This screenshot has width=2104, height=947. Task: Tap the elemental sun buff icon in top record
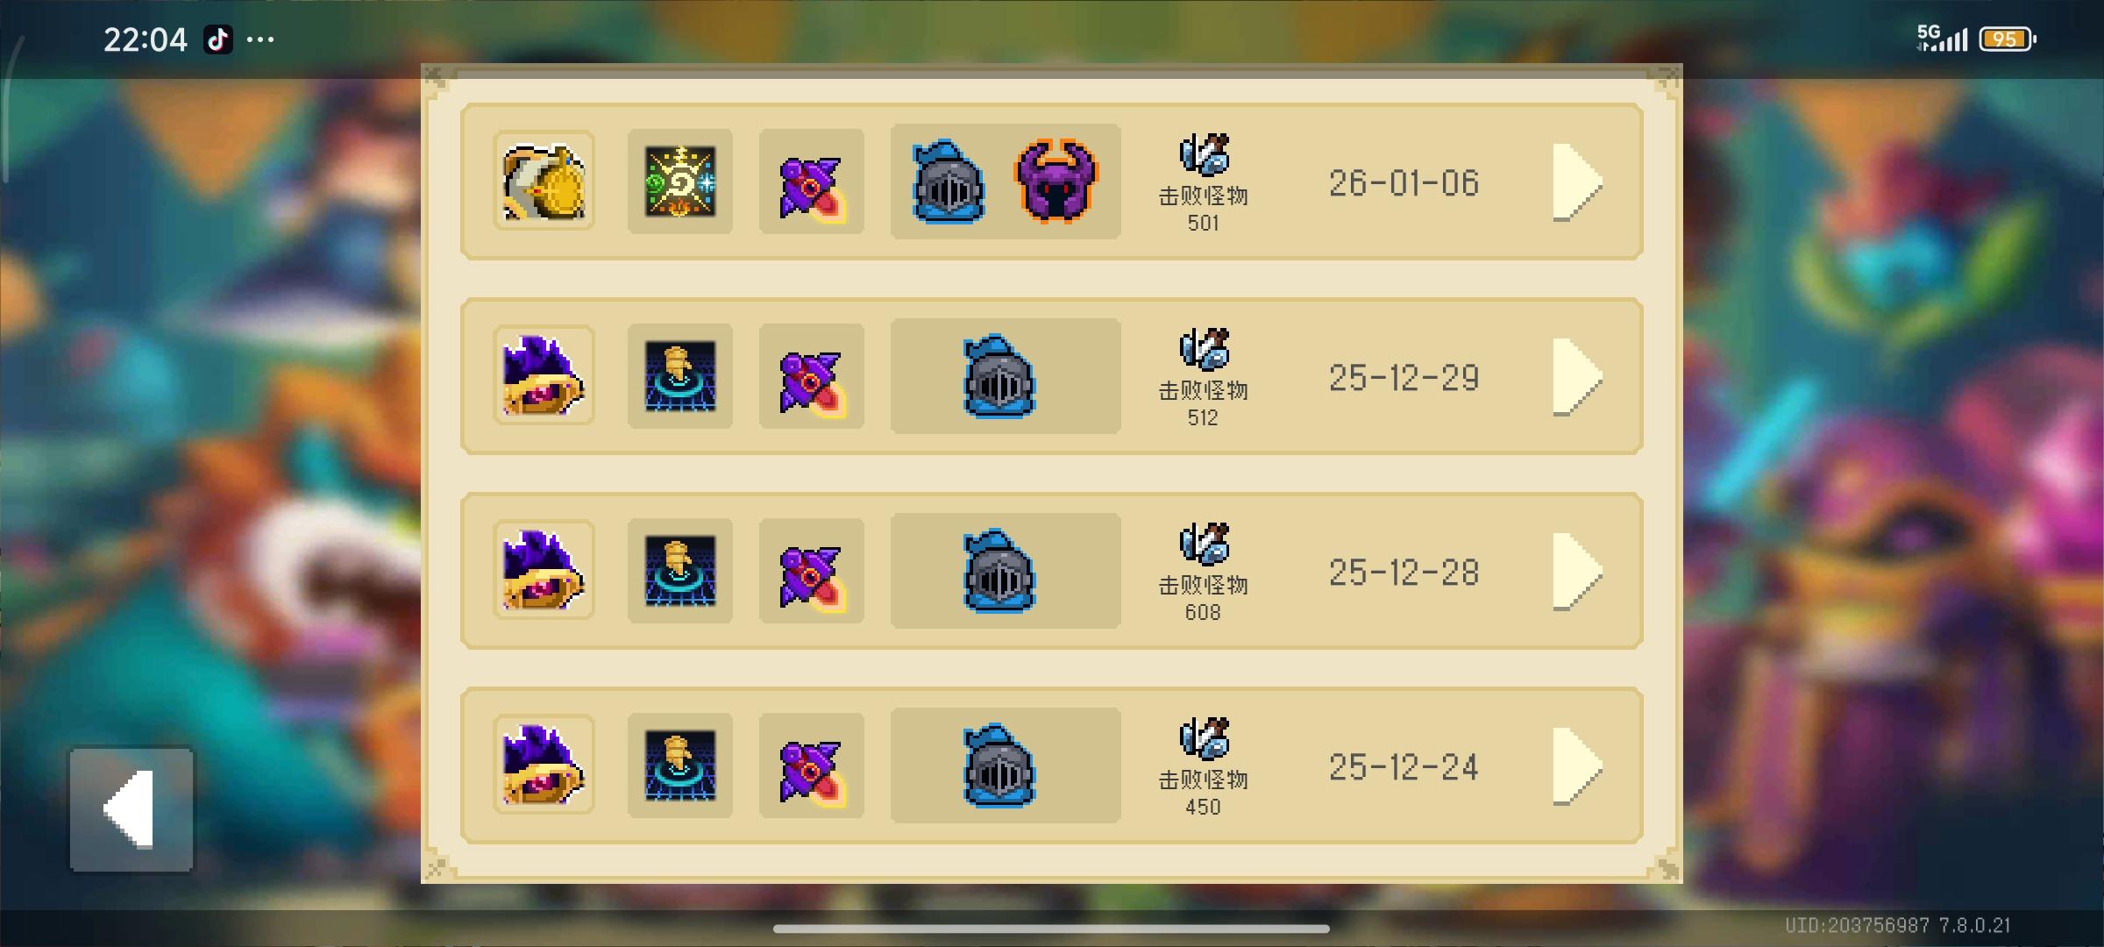click(680, 182)
